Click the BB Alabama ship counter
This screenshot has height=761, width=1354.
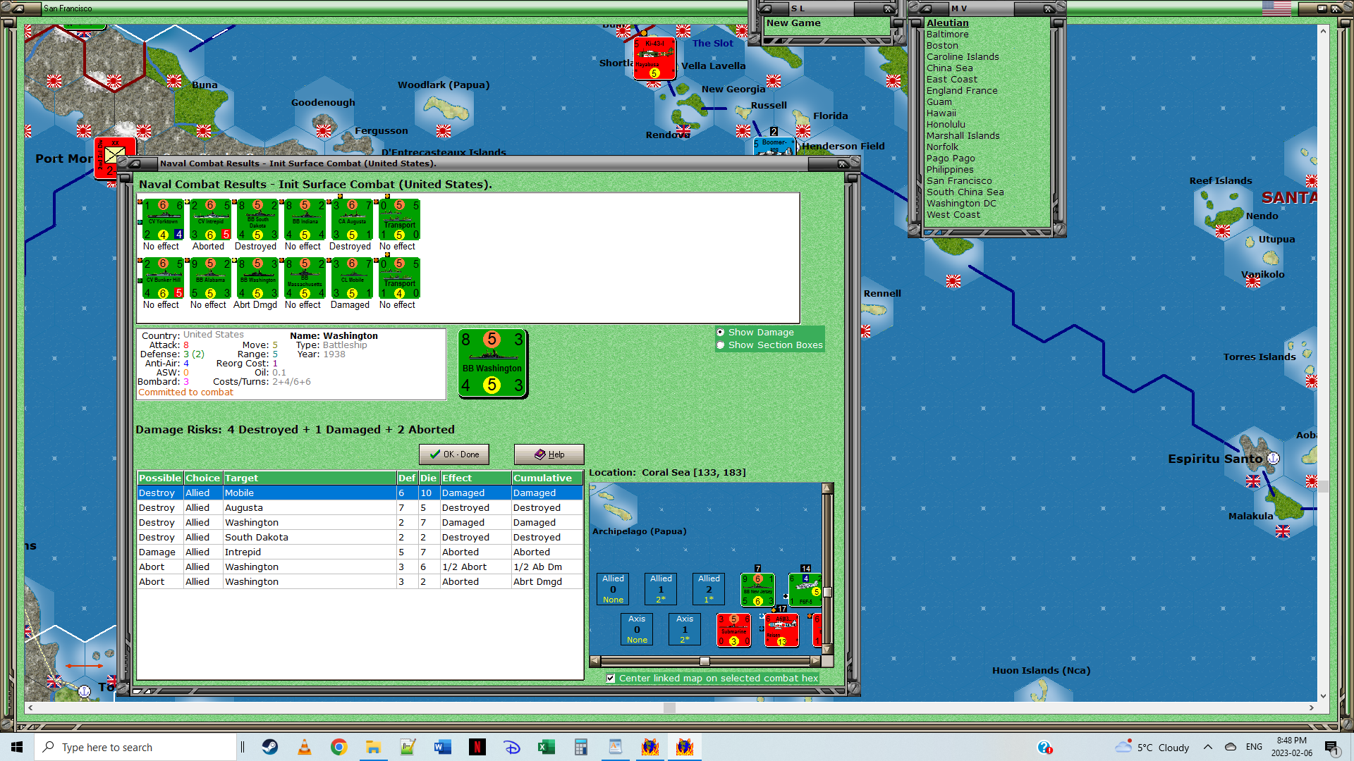click(x=210, y=278)
